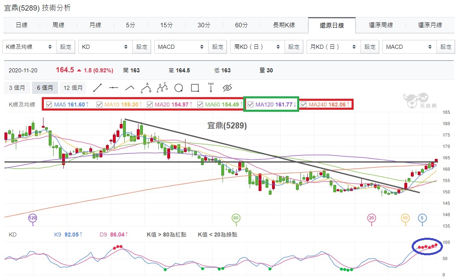
Task: Select the trend line drawing tool
Action: (x=97, y=88)
